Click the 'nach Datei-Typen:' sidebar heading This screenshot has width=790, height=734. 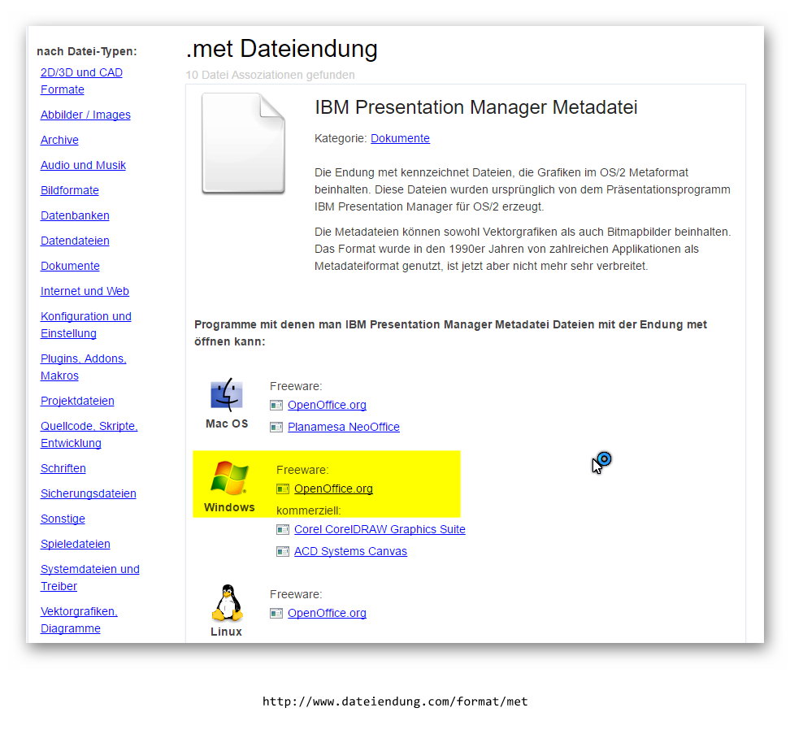click(x=87, y=51)
